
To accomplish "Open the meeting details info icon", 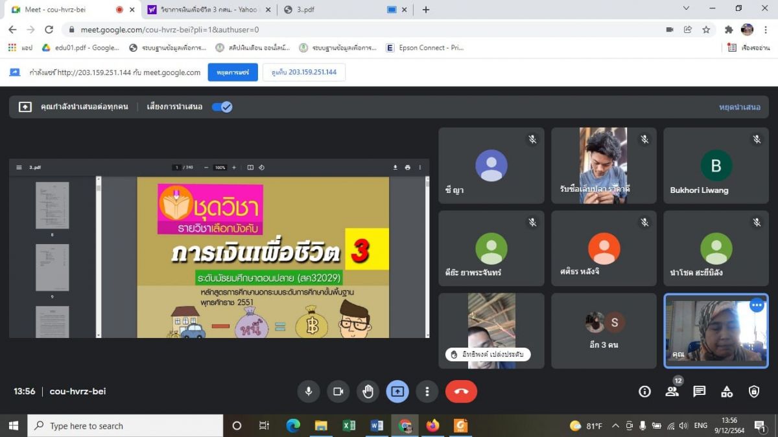I will click(644, 391).
